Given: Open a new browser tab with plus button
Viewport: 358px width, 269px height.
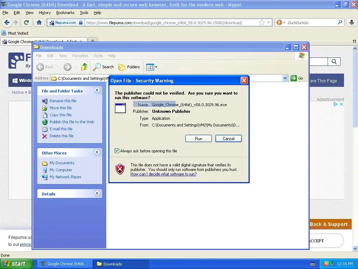Looking at the screenshot, I should pos(93,41).
